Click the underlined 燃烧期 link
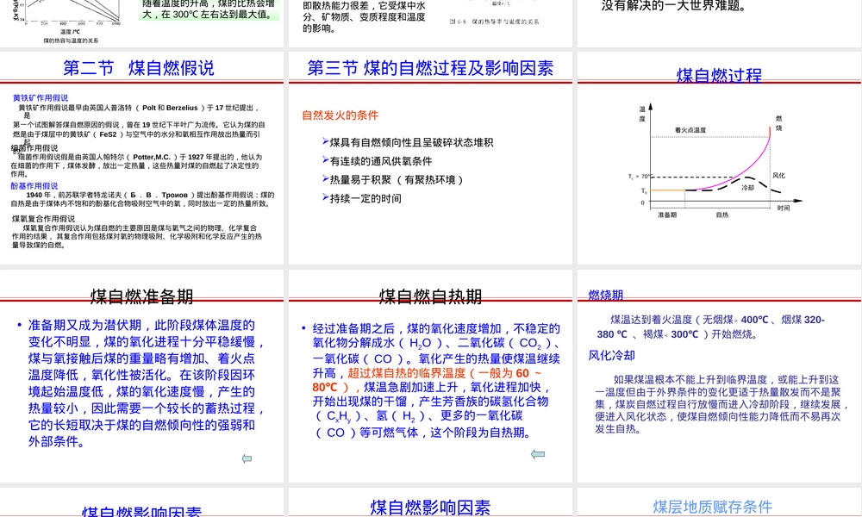The width and height of the screenshot is (862, 517). (605, 295)
